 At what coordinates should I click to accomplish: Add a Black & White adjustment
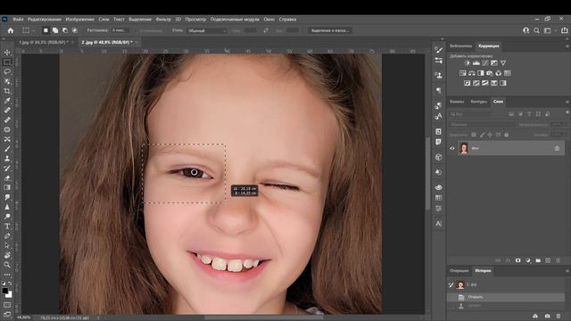481,73
